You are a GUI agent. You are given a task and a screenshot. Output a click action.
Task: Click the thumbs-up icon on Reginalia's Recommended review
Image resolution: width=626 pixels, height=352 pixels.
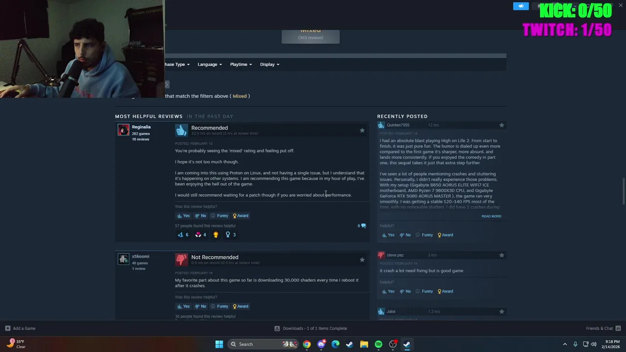pyautogui.click(x=181, y=130)
